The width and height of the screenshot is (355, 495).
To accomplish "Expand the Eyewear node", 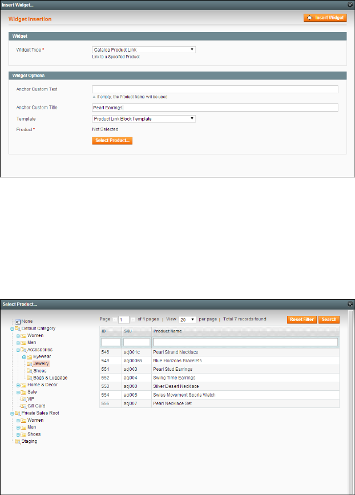I will point(24,357).
